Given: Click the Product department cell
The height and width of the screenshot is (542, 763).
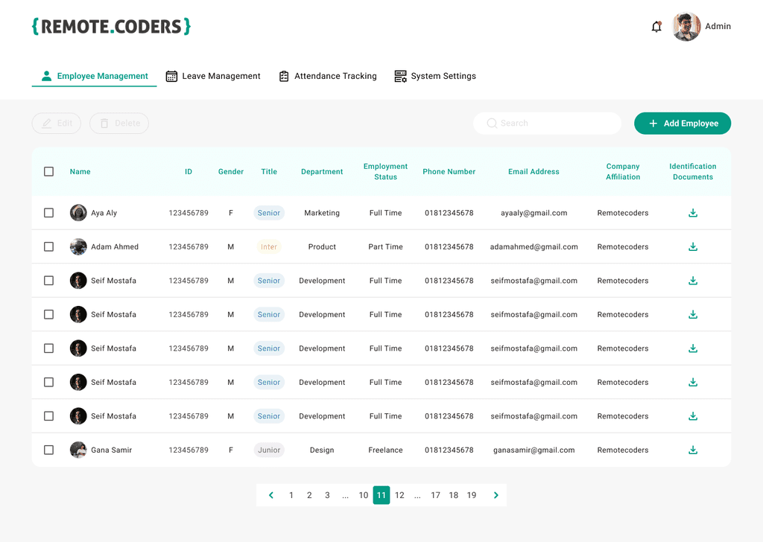Looking at the screenshot, I should click(322, 247).
